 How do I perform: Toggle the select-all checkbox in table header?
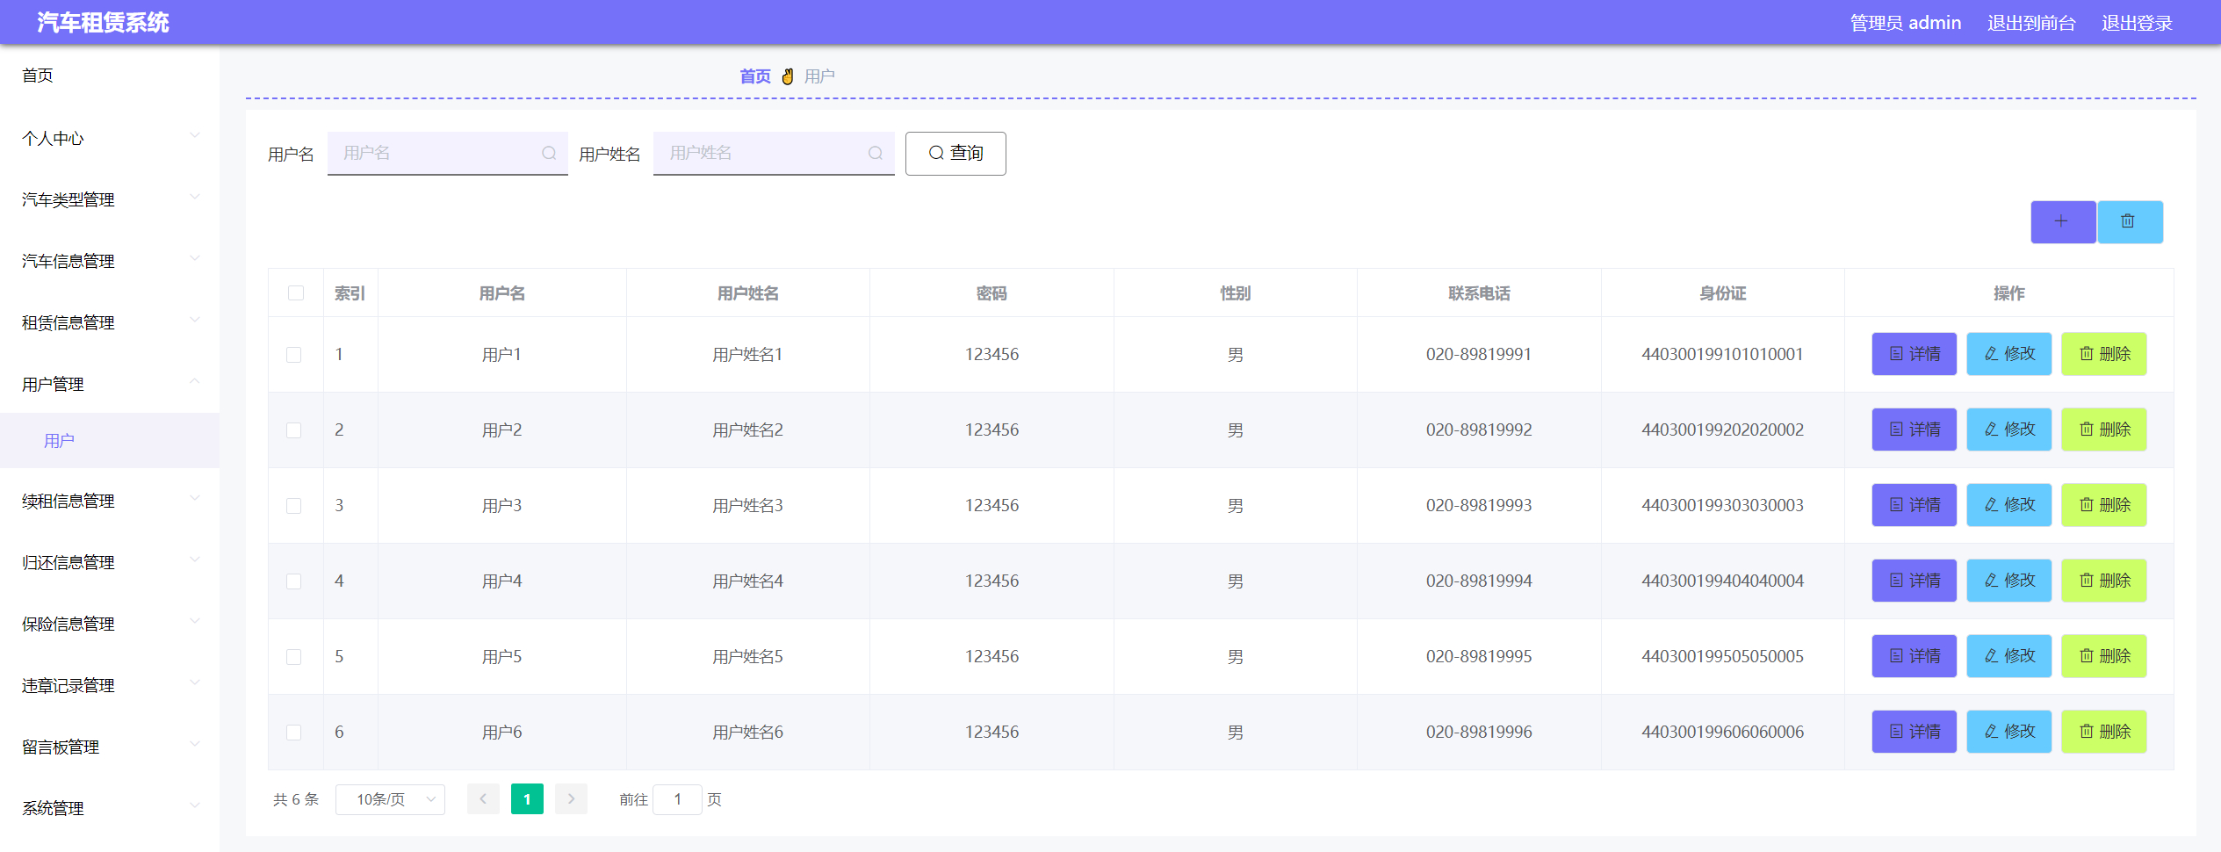coord(295,292)
